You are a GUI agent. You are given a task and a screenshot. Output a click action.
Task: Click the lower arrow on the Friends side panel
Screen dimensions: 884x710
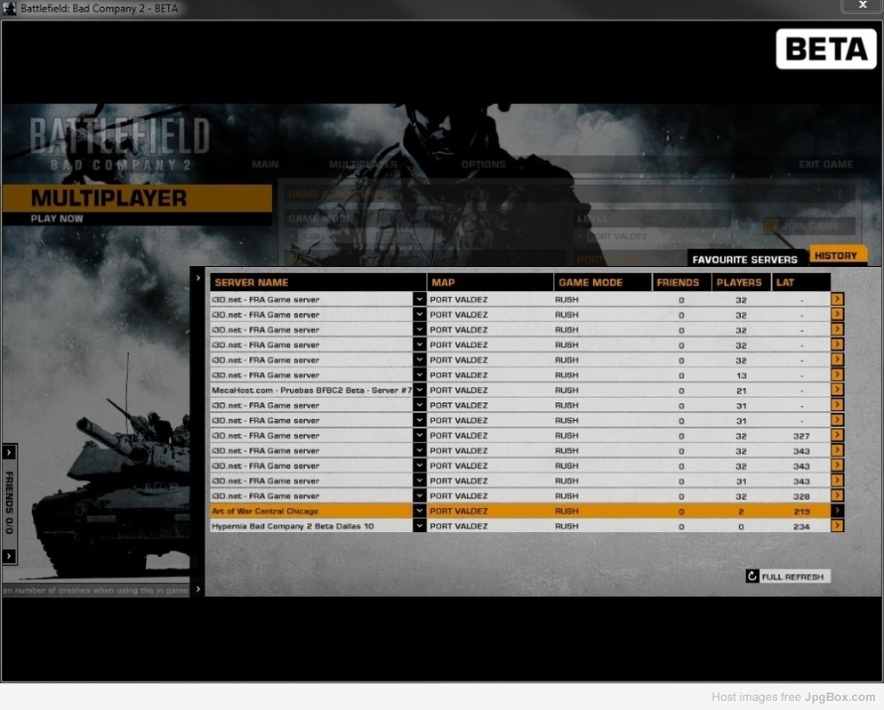tap(9, 556)
